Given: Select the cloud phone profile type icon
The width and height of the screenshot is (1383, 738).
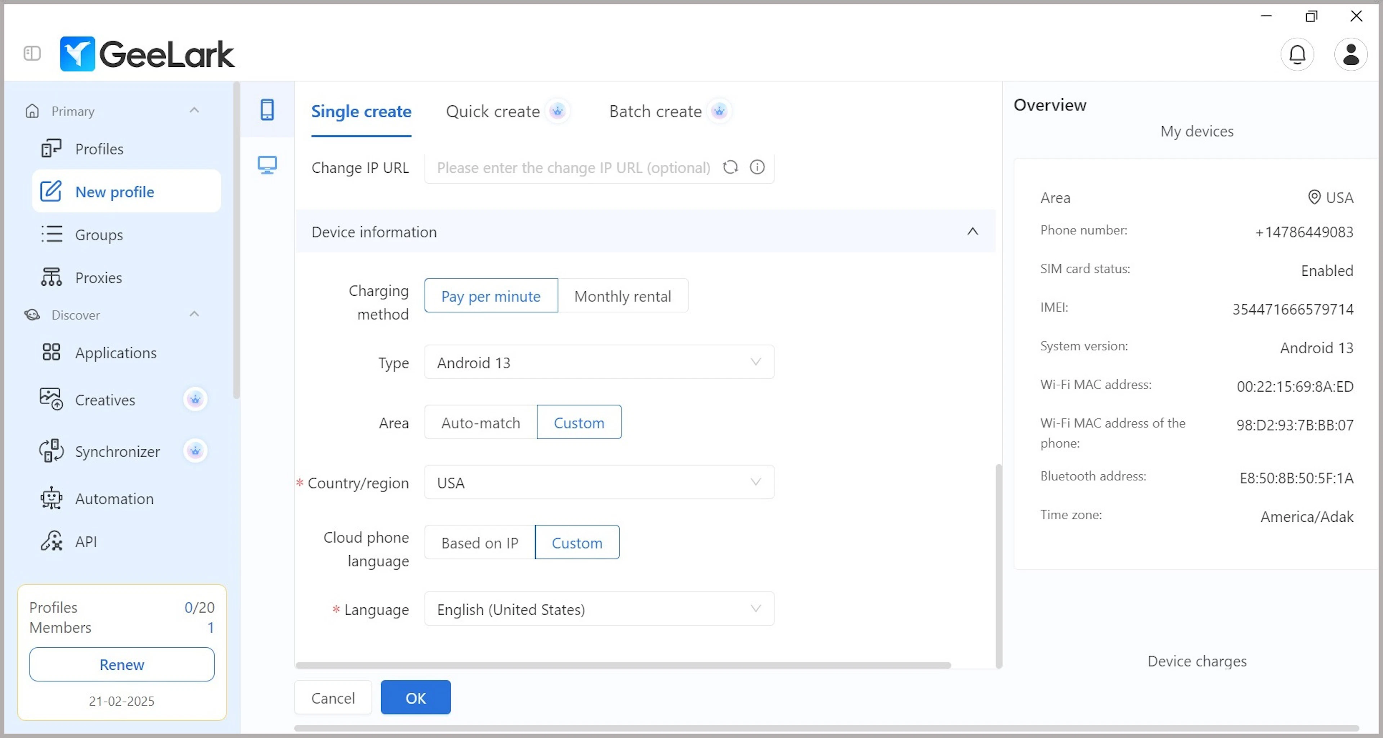Looking at the screenshot, I should [267, 109].
